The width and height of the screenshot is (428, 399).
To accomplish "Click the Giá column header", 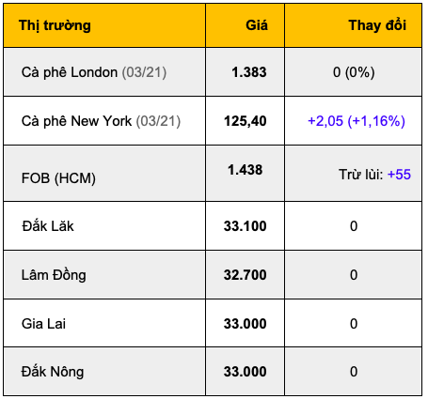I will (257, 25).
